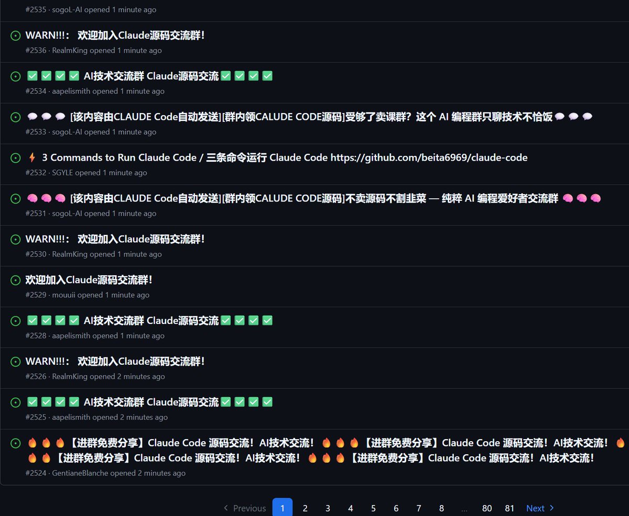
Task: Click the open-issue icon for issue #2528
Action: click(x=16, y=321)
